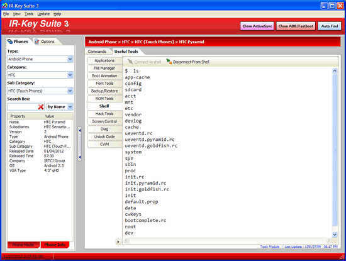Click 'bootcomplete.rc' in shell output

pos(145,220)
